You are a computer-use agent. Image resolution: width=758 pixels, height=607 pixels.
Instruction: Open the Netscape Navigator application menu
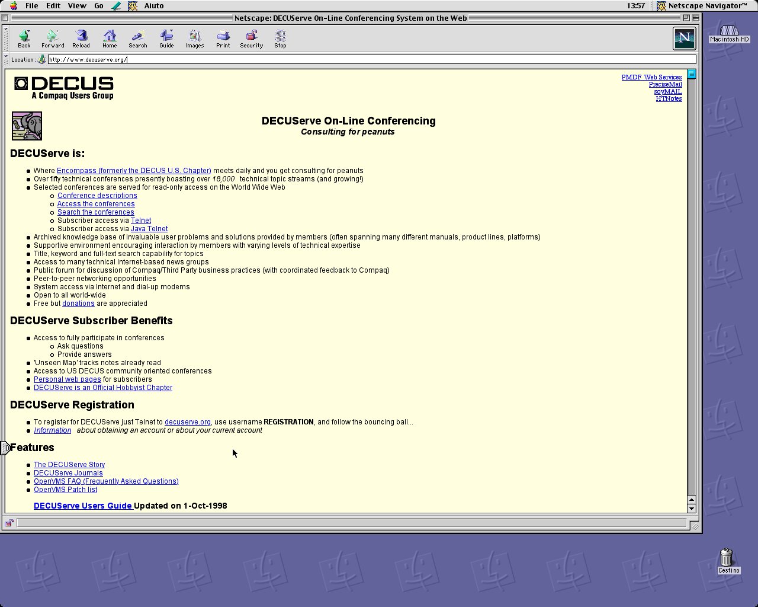coord(702,6)
